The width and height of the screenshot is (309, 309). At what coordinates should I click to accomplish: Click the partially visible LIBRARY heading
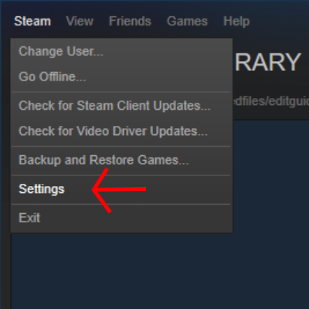[268, 63]
